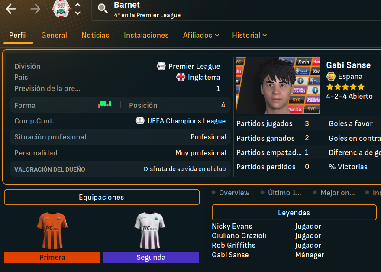Image resolution: width=381 pixels, height=272 pixels.
Task: Click the Gabi Sanse manager portrait
Action: [278, 86]
